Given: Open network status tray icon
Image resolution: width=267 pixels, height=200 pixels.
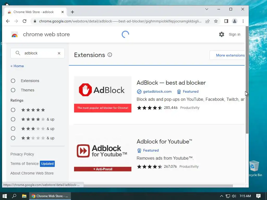Looking at the screenshot, I should [228, 196].
